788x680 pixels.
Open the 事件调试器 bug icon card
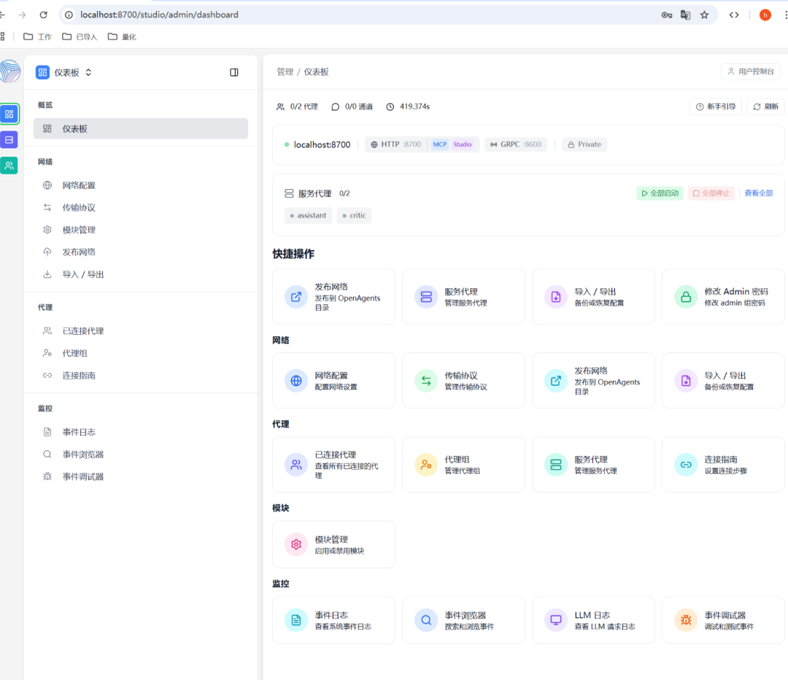click(x=723, y=620)
